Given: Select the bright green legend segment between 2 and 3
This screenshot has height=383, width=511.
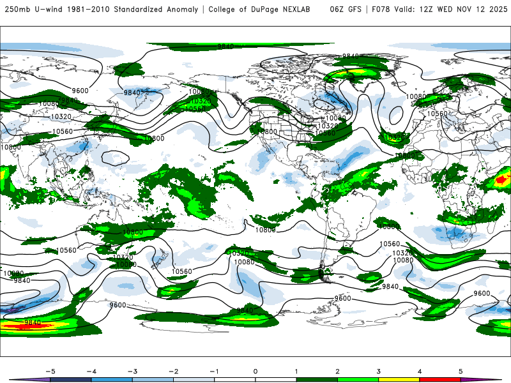Looking at the screenshot, I should (358, 380).
